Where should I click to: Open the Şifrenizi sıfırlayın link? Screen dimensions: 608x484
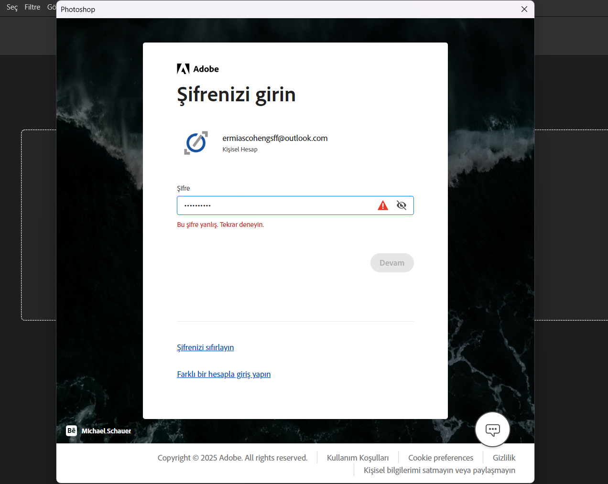pos(206,347)
